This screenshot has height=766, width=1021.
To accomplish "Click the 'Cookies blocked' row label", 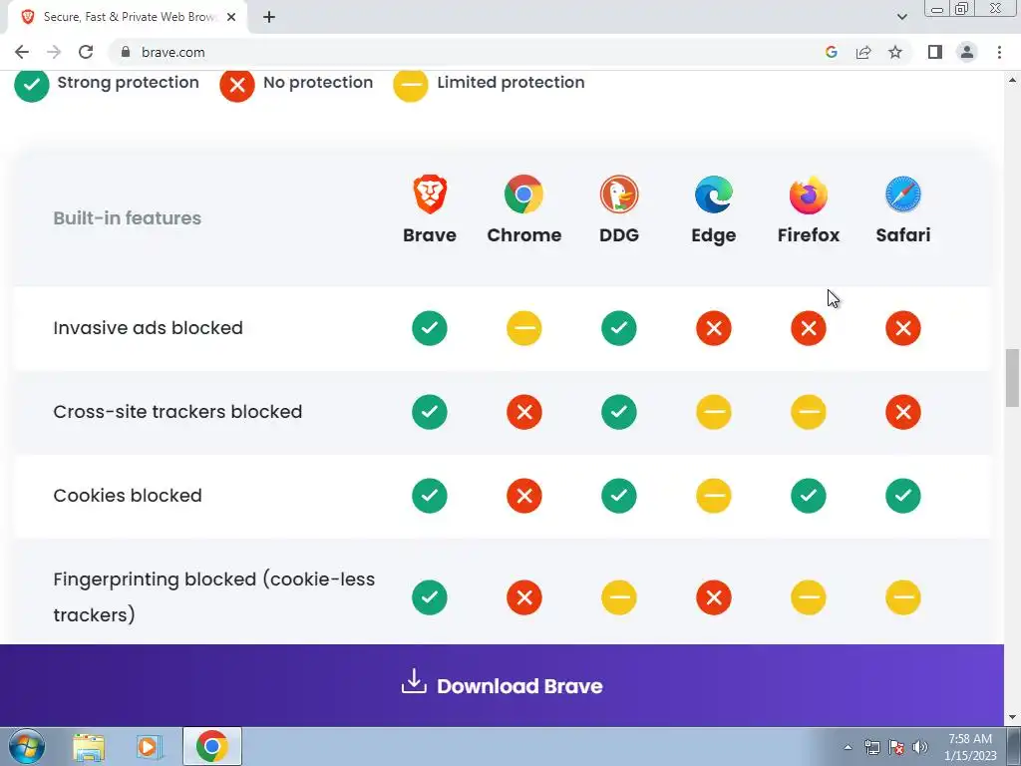I will pos(128,496).
